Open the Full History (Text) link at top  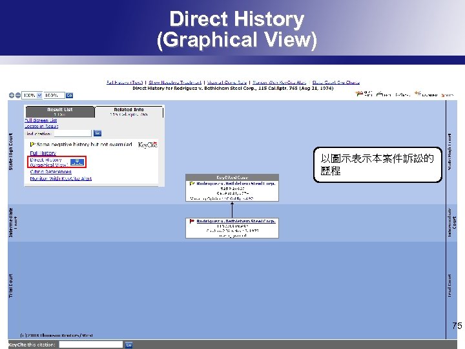pos(125,82)
